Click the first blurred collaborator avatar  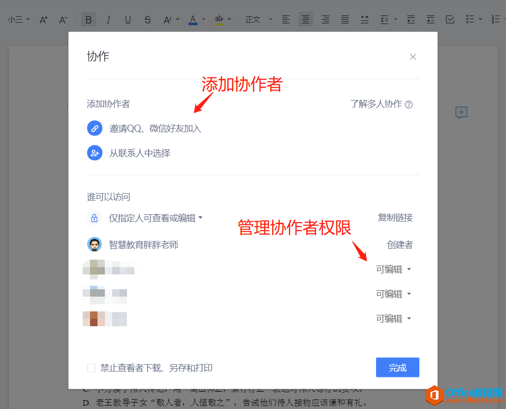tap(94, 269)
